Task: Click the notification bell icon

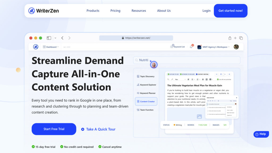Action: click(x=191, y=47)
